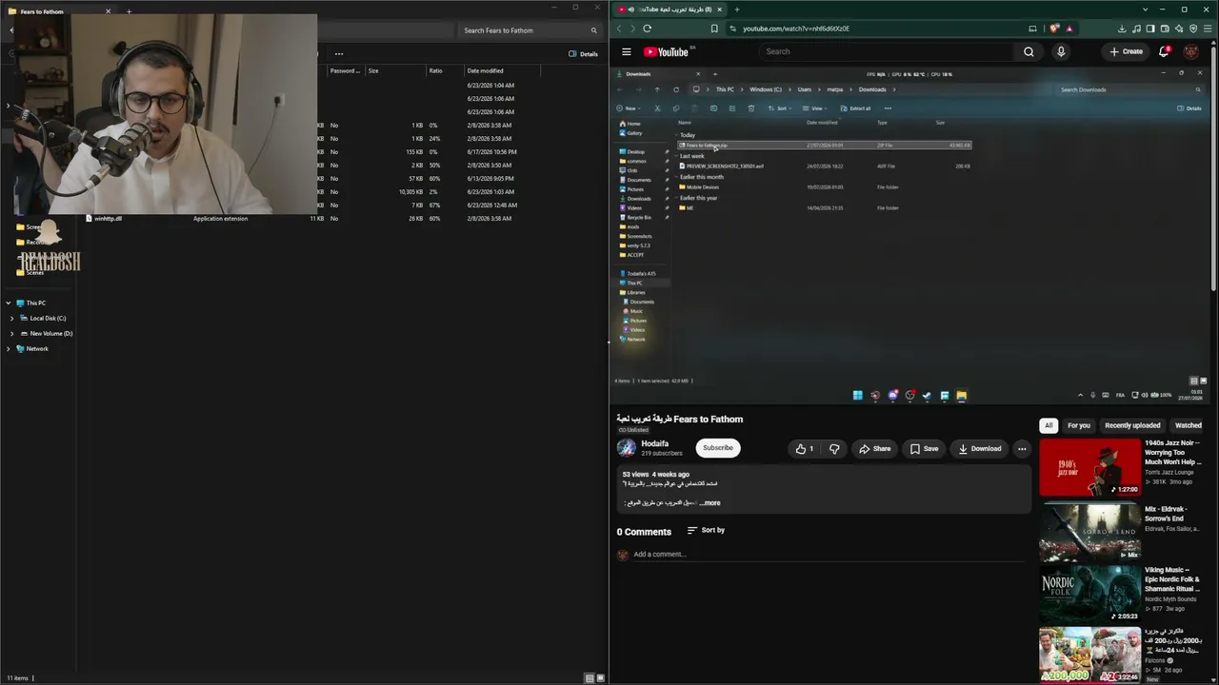Go to the YouTube home logo
Image resolution: width=1219 pixels, height=685 pixels.
tap(668, 51)
